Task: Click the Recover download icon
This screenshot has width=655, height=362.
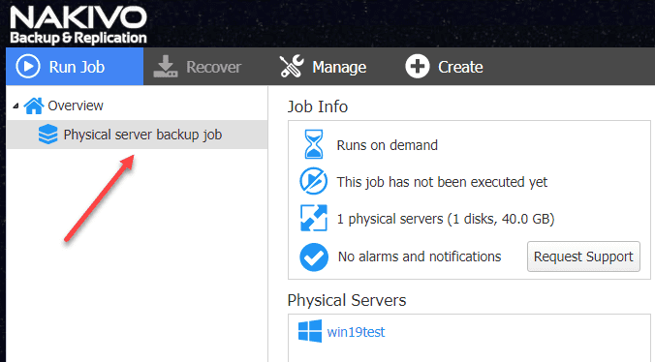Action: (x=166, y=67)
